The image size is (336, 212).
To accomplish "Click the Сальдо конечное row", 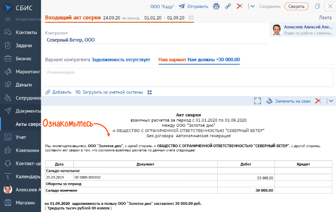I will 188,190.
